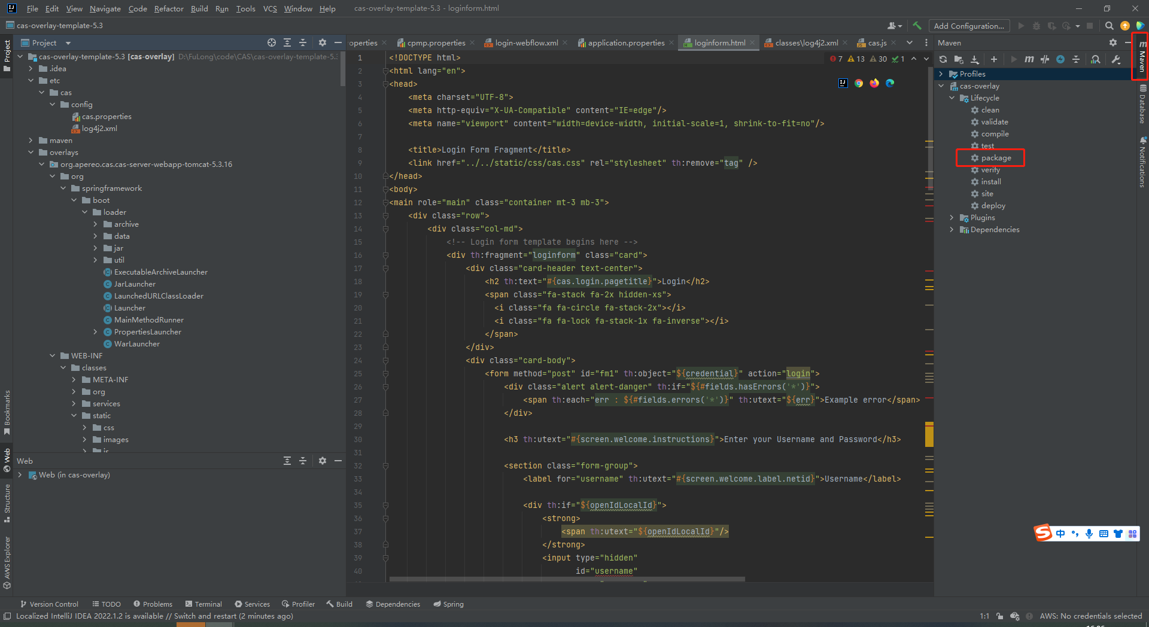Collapse all in Project panel toolbar
Image resolution: width=1149 pixels, height=627 pixels.
[x=303, y=42]
